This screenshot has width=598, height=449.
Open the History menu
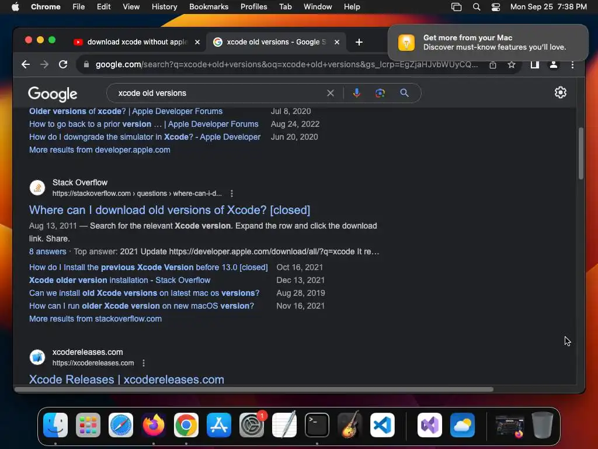(x=164, y=6)
